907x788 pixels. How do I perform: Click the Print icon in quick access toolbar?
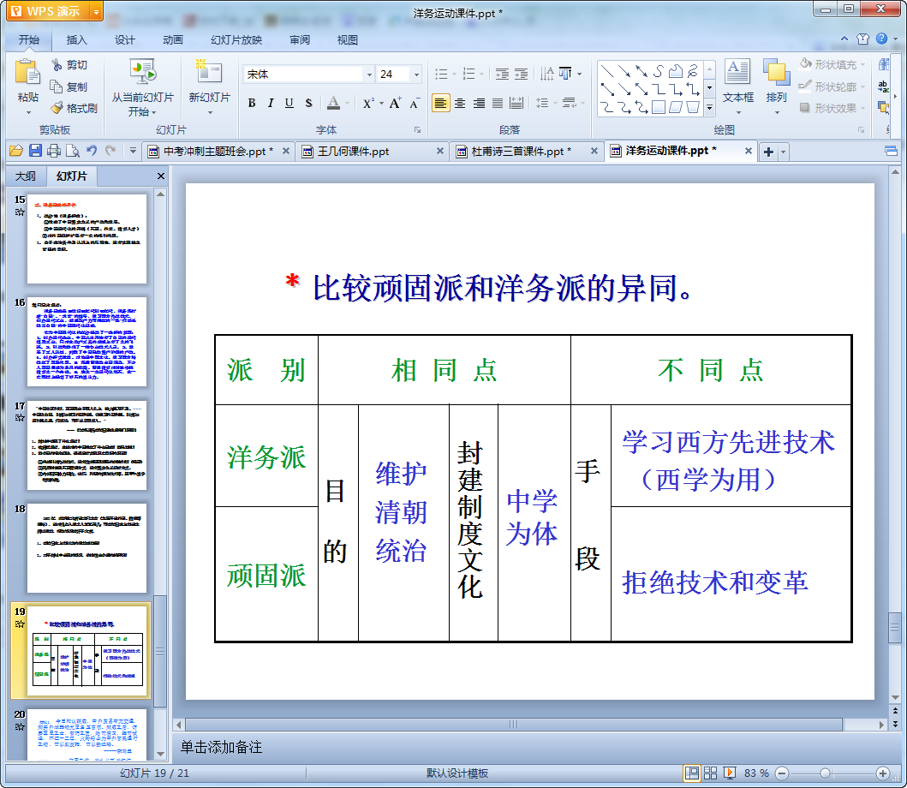tap(54, 151)
